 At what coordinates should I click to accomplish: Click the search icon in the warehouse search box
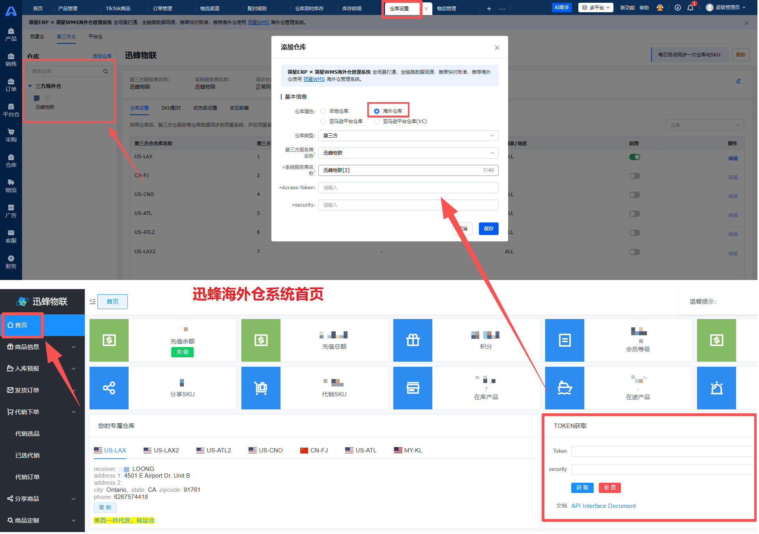106,71
